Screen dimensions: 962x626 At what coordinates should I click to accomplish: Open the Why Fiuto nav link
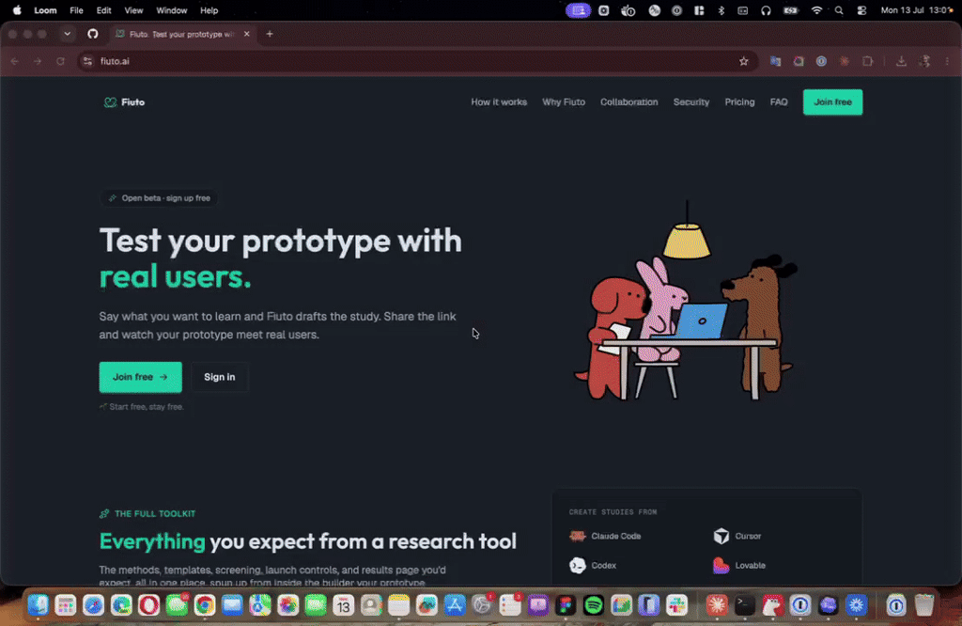[x=564, y=102]
